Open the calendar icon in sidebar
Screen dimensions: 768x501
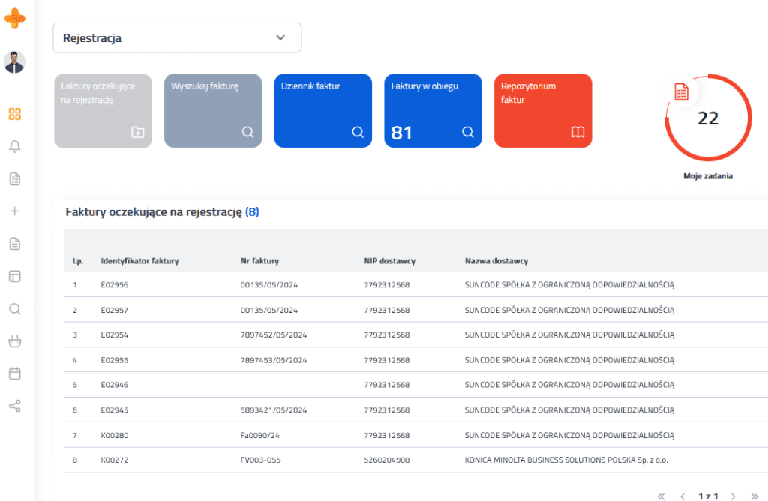(x=15, y=373)
